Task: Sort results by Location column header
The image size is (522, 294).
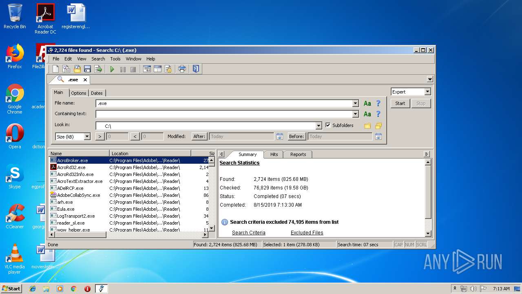Action: pos(150,154)
